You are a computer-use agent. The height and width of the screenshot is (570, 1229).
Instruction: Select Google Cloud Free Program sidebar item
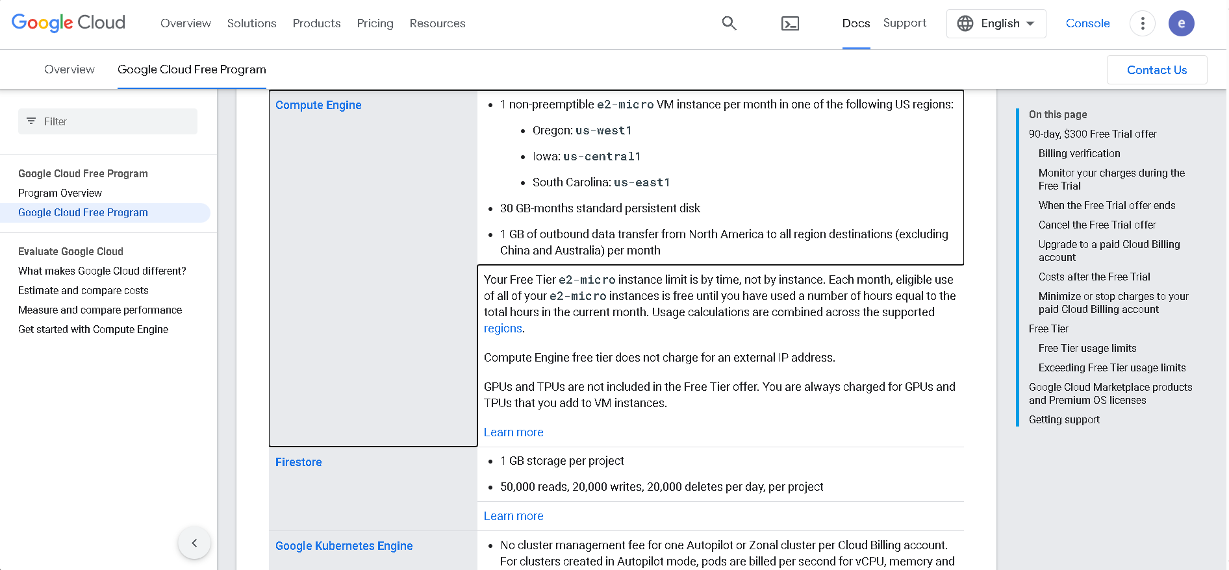tap(83, 212)
